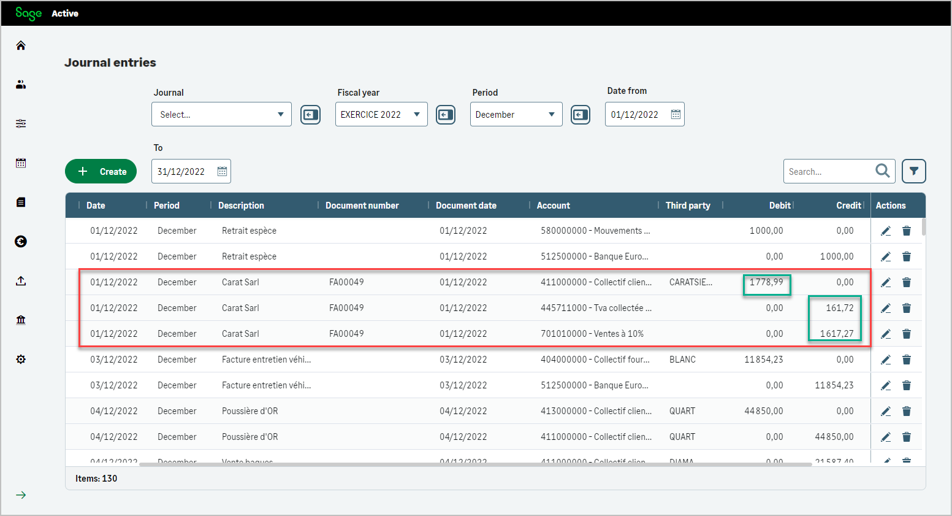Open the Home sidebar icon

[x=21, y=45]
